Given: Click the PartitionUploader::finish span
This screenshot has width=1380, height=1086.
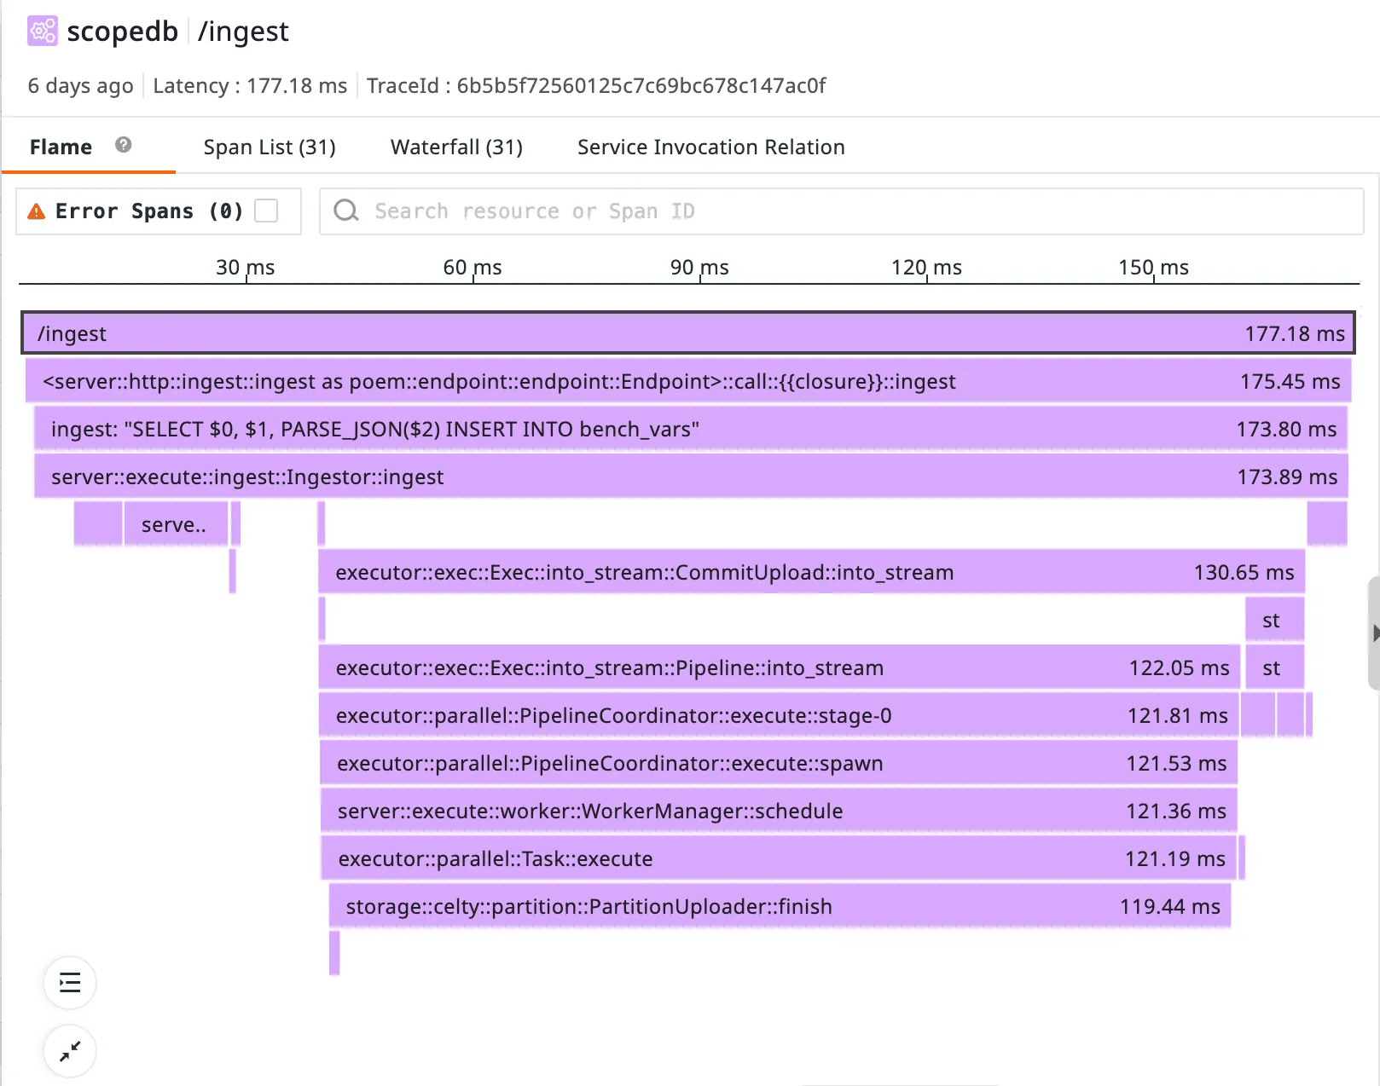Looking at the screenshot, I should pos(779,906).
